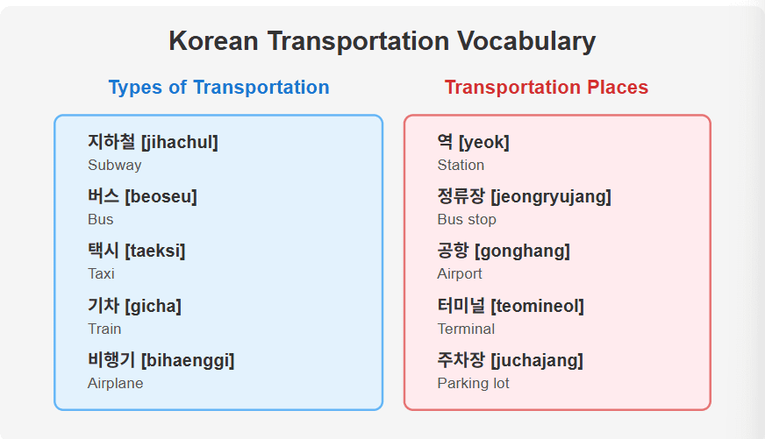The width and height of the screenshot is (765, 439).
Task: Click the Train translation text
Action: point(104,329)
